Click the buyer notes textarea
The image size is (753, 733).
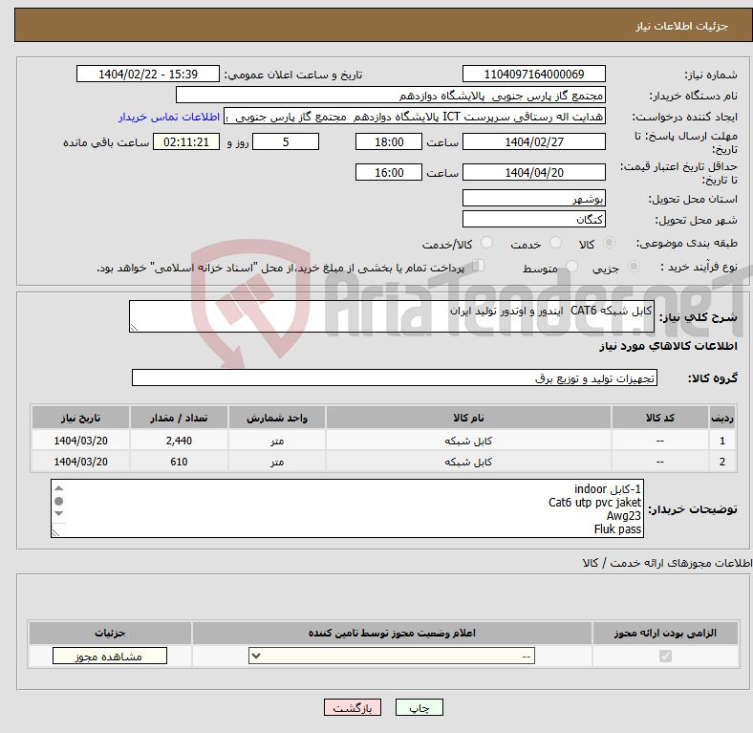pos(347,508)
